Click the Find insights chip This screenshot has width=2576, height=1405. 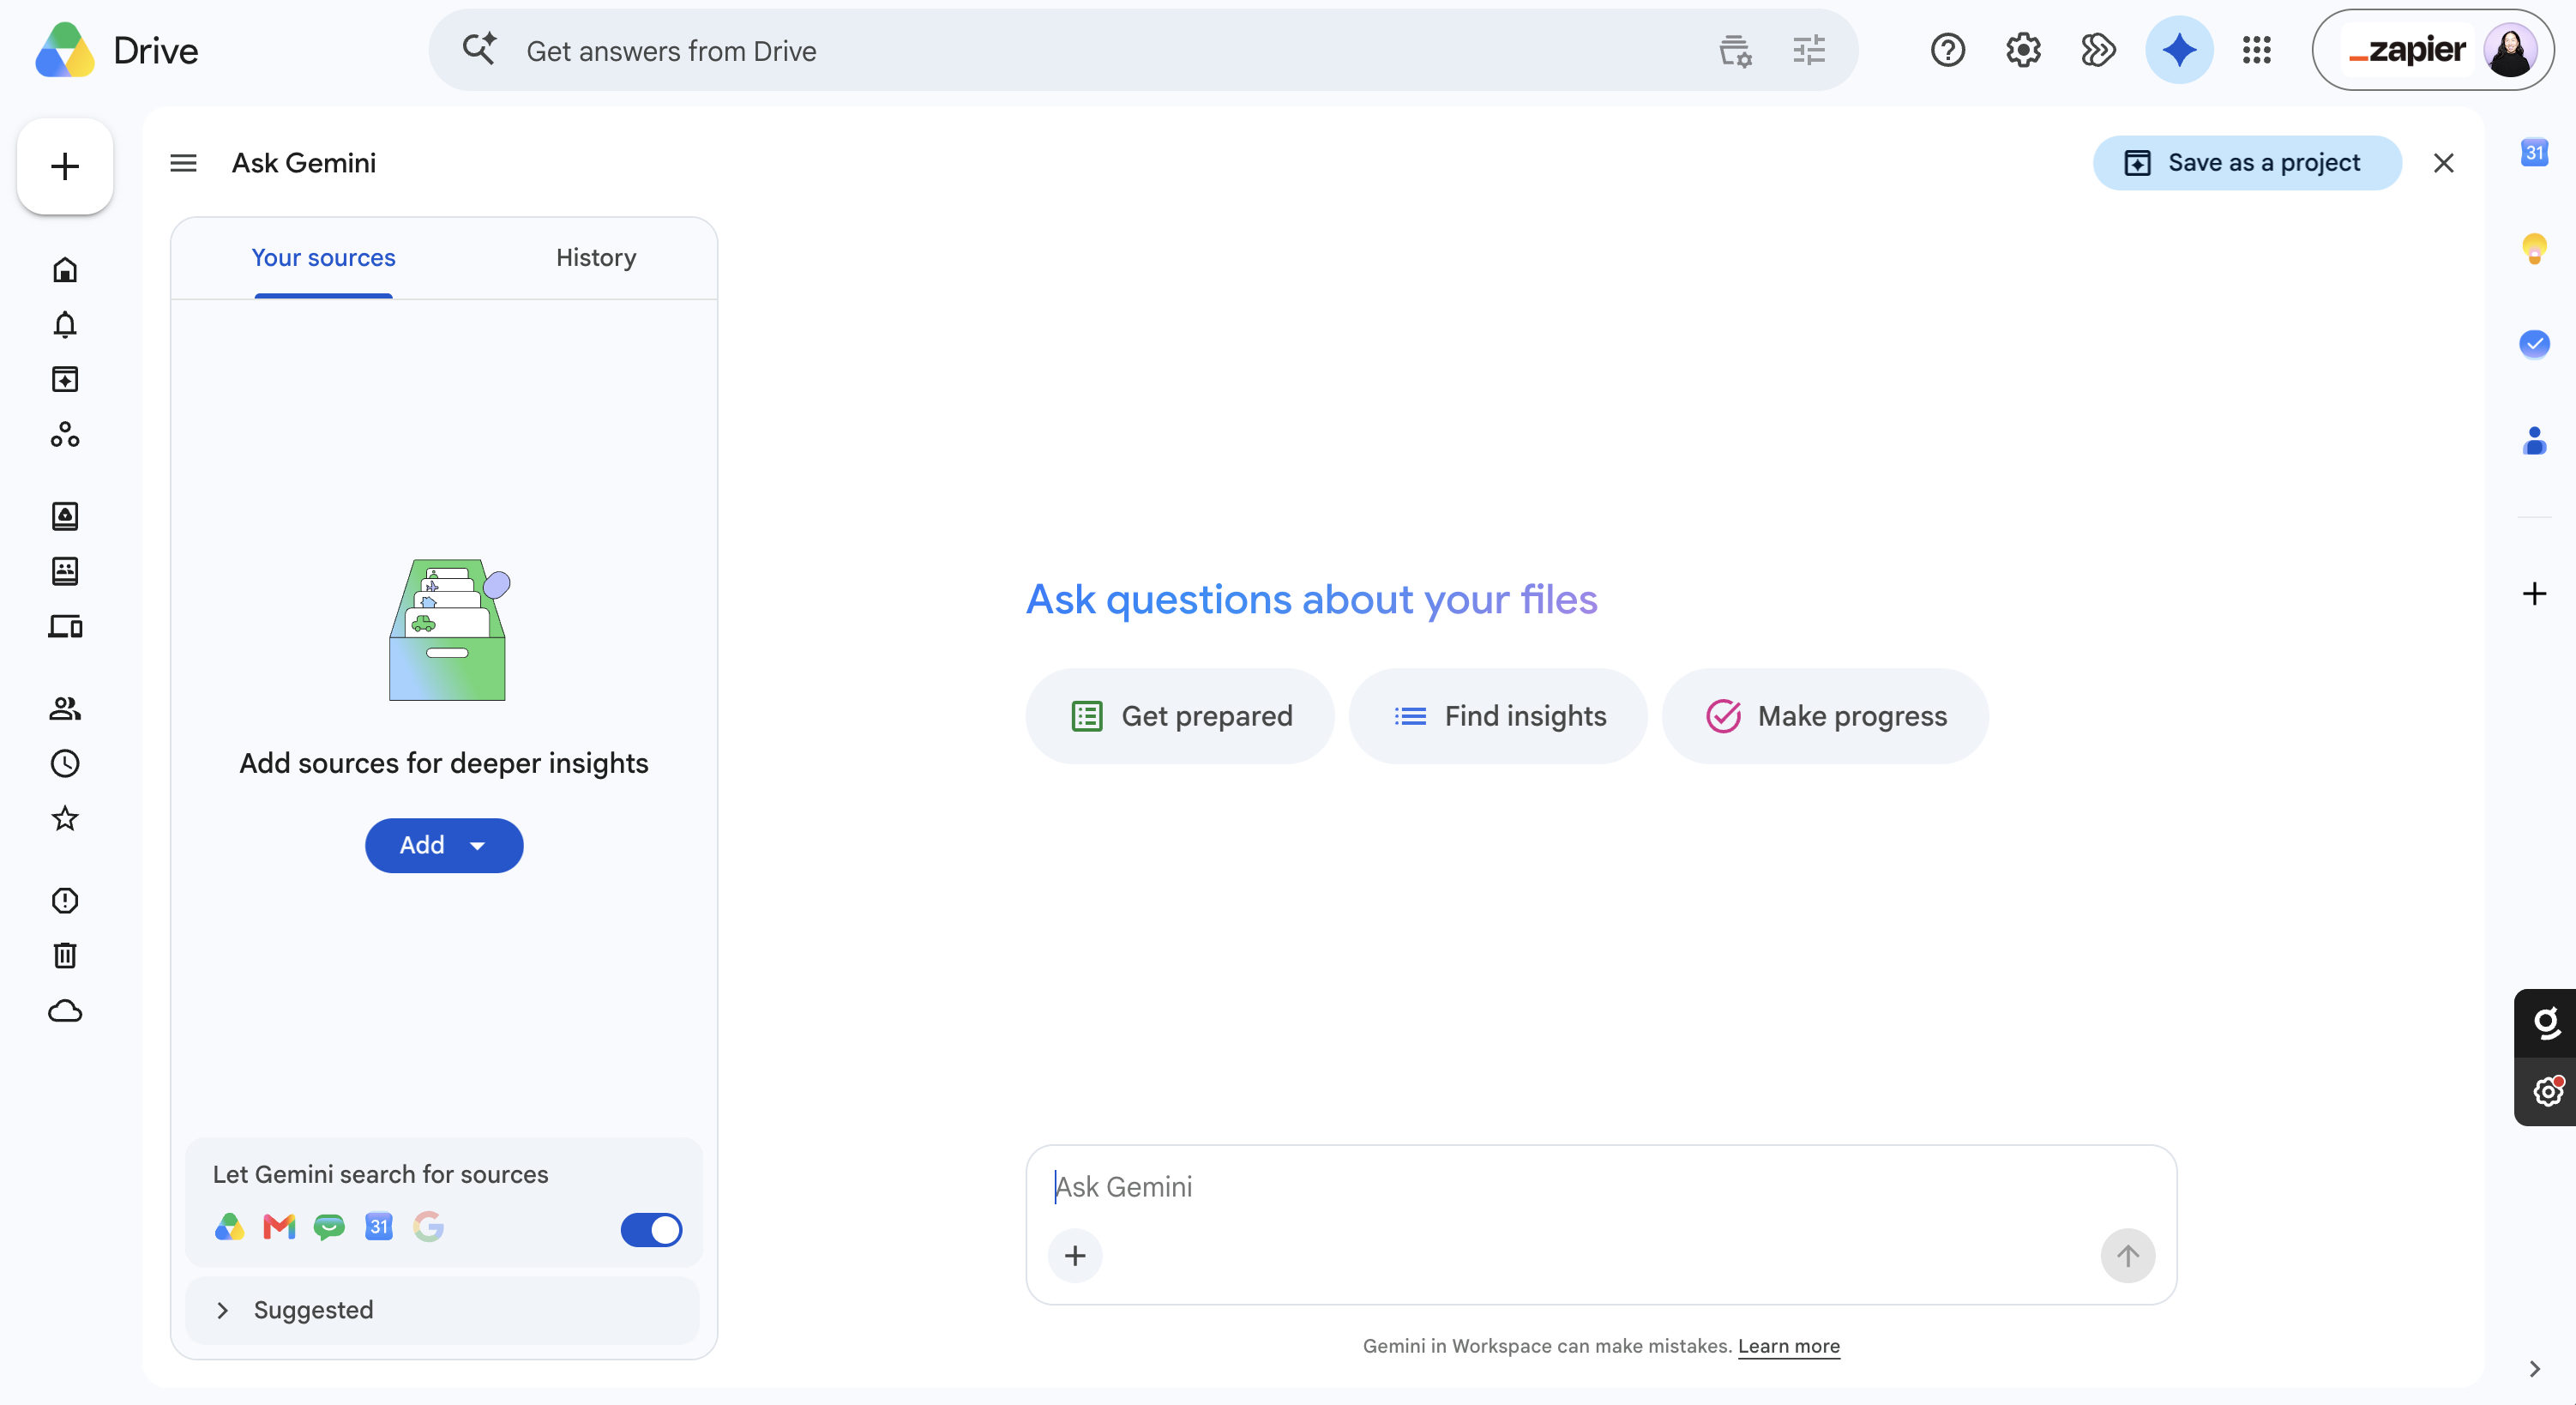[x=1498, y=716]
